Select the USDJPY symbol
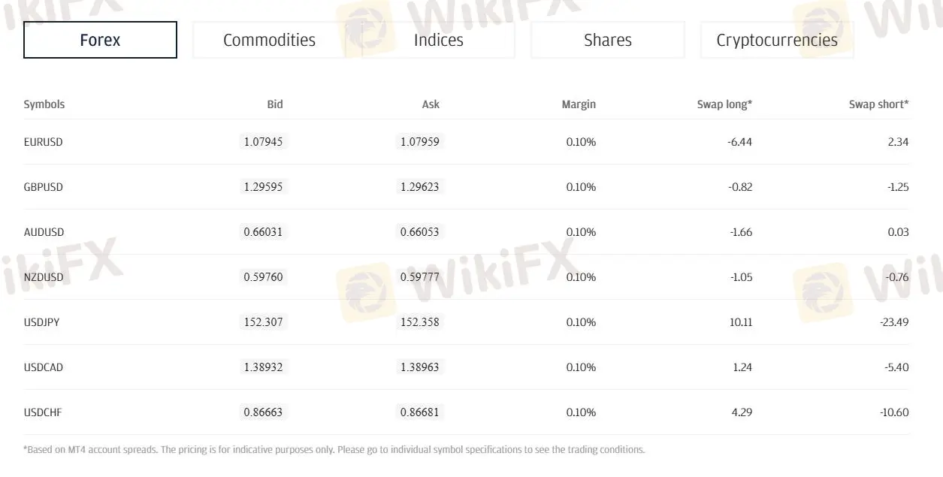Image resolution: width=943 pixels, height=477 pixels. tap(42, 322)
